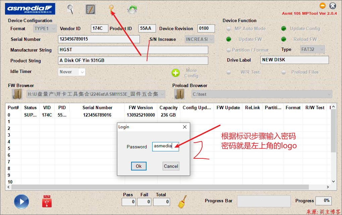Click the gear refresh settings icon

coord(132,9)
